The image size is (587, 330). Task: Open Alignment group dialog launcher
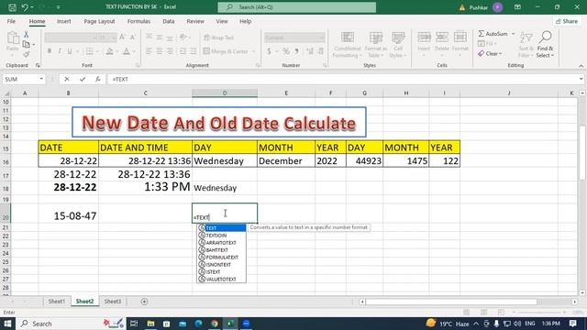coord(258,65)
